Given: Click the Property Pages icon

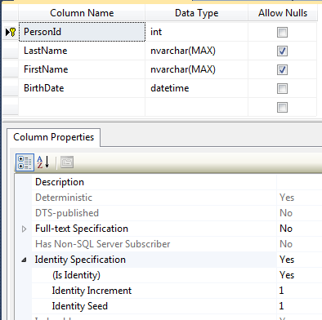Looking at the screenshot, I should 67,162.
